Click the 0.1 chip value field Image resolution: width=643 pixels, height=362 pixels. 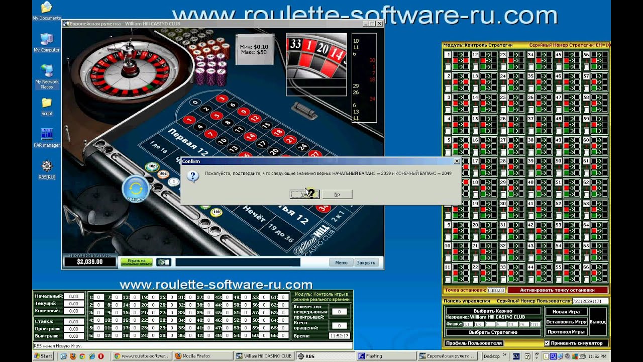coord(468,324)
